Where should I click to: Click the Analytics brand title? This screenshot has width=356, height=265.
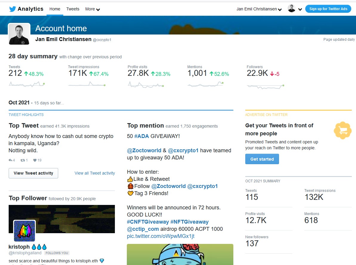pyautogui.click(x=30, y=9)
